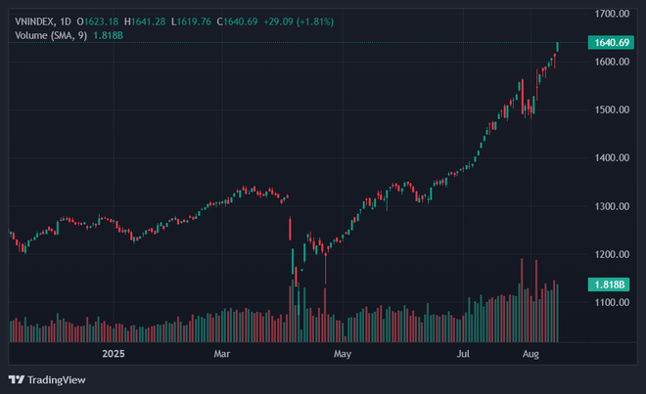Click the 1700.00 price axis label
Screen dimensions: 646x394
tap(611, 14)
